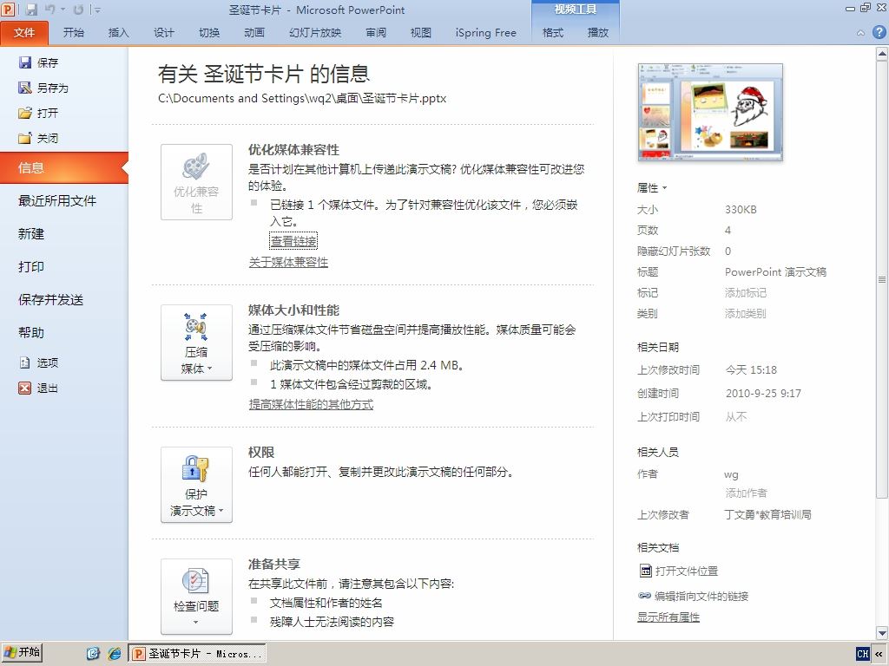
Task: Switch to the Home (开始) tab
Action: tap(74, 32)
